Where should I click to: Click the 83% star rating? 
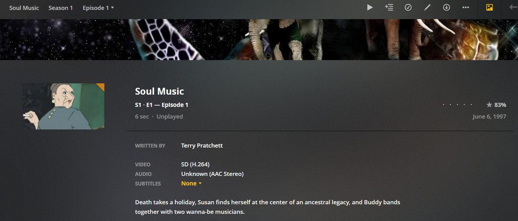coord(496,105)
